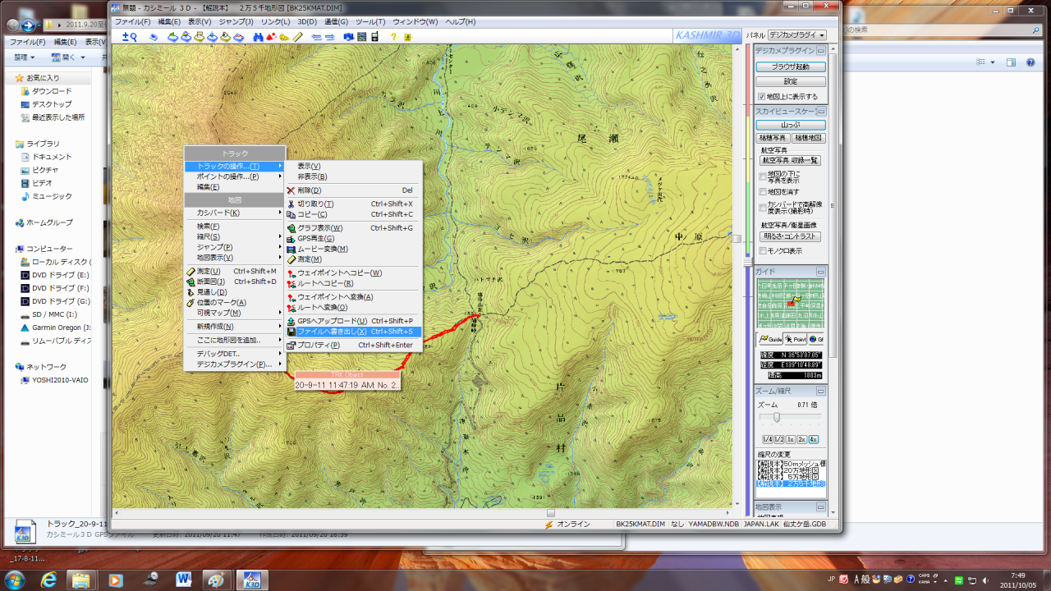The width and height of the screenshot is (1051, 591).
Task: Adjust the ズーム slider handle
Action: 777,417
